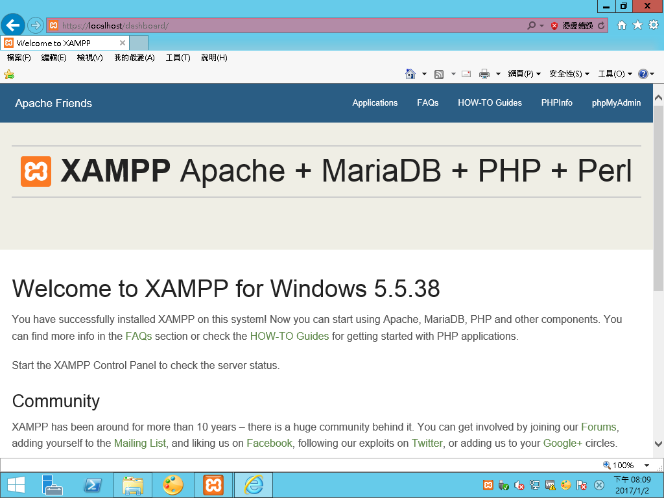Image resolution: width=664 pixels, height=498 pixels.
Task: Open the 網頁(P) Page dropdown menu
Action: click(524, 74)
